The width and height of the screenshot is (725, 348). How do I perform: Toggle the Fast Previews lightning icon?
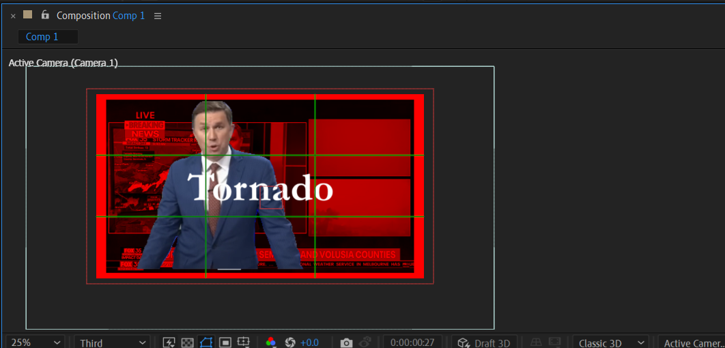pyautogui.click(x=169, y=343)
